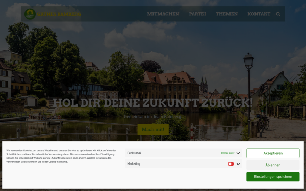Viewport: 306px width, 191px height.
Task: Click the Grünes Bamberg sunflower logo
Action: pyautogui.click(x=30, y=14)
